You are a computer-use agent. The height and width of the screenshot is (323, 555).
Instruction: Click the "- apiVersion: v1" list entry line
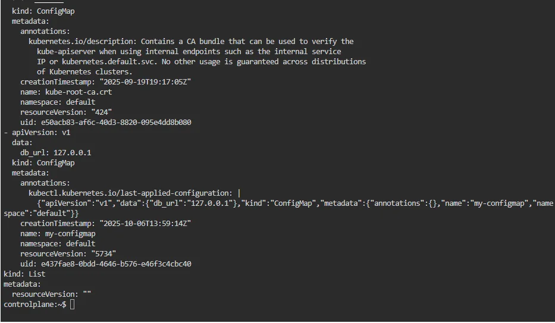37,132
